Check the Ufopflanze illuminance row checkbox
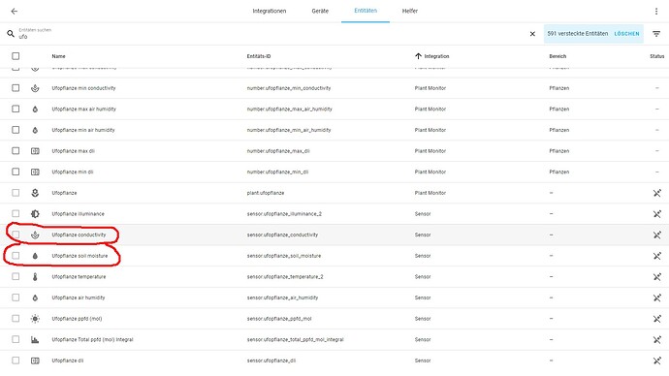669x376 pixels. [x=16, y=213]
